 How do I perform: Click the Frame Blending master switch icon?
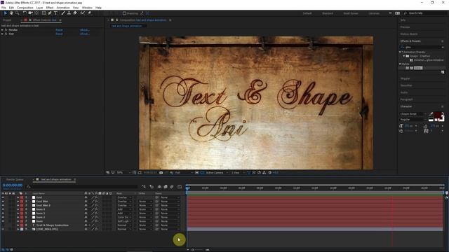(166, 187)
